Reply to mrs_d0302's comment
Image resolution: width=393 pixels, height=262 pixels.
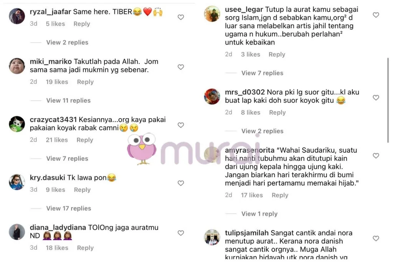[277, 112]
